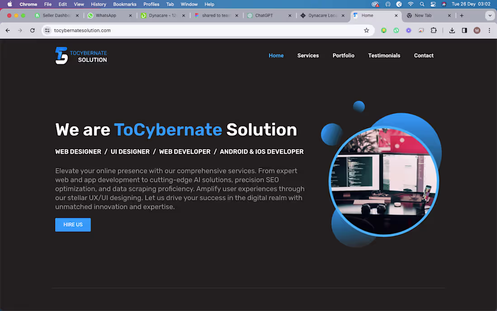Open the tab search chevron on tab strip
Screen dimensions: 497x311
tap(489, 15)
